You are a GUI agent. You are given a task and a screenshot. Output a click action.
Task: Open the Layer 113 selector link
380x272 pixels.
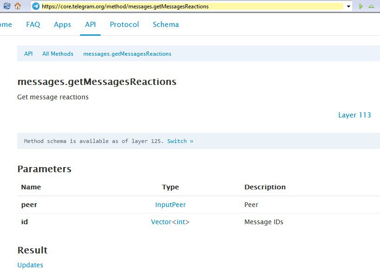(354, 115)
